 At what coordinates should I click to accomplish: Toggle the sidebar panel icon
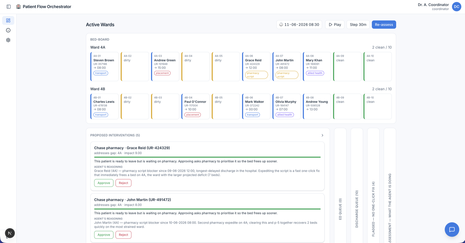coord(9,7)
